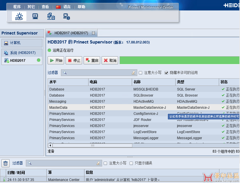Open the 程序 menu
This screenshot has width=240, height=183.
[x=17, y=7]
